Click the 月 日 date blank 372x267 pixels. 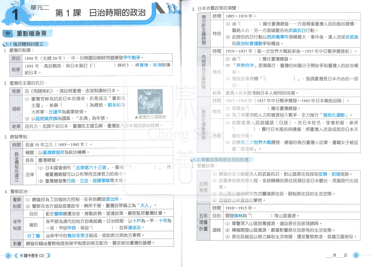click(336, 256)
